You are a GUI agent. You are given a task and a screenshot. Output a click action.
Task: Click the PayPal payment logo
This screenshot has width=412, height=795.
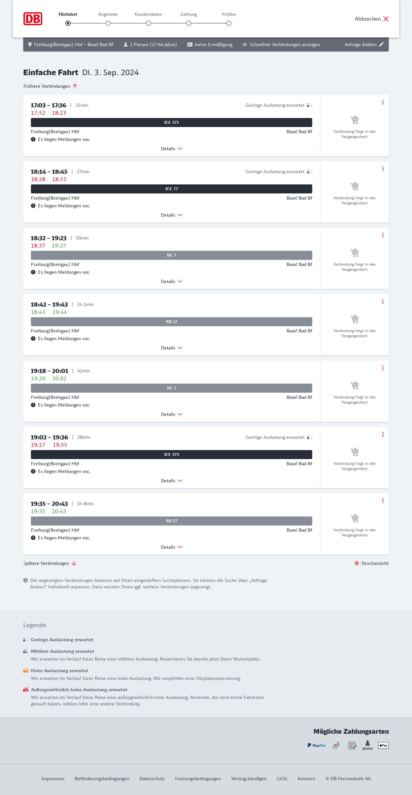pyautogui.click(x=316, y=745)
